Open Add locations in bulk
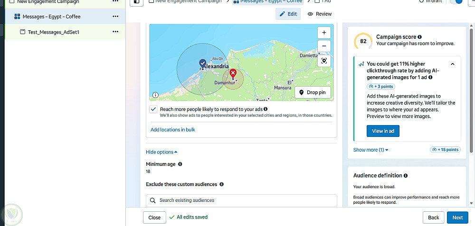 173,130
